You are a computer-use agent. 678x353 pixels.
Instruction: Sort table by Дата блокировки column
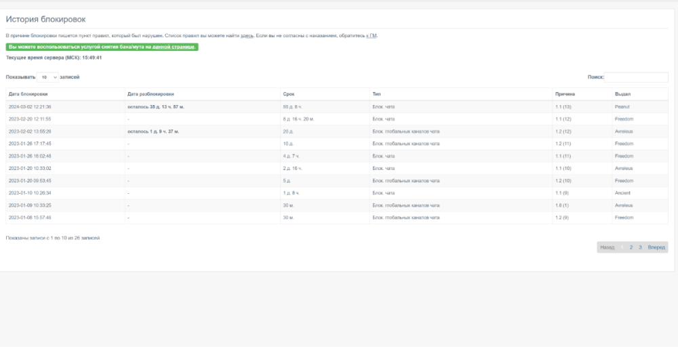pos(29,94)
